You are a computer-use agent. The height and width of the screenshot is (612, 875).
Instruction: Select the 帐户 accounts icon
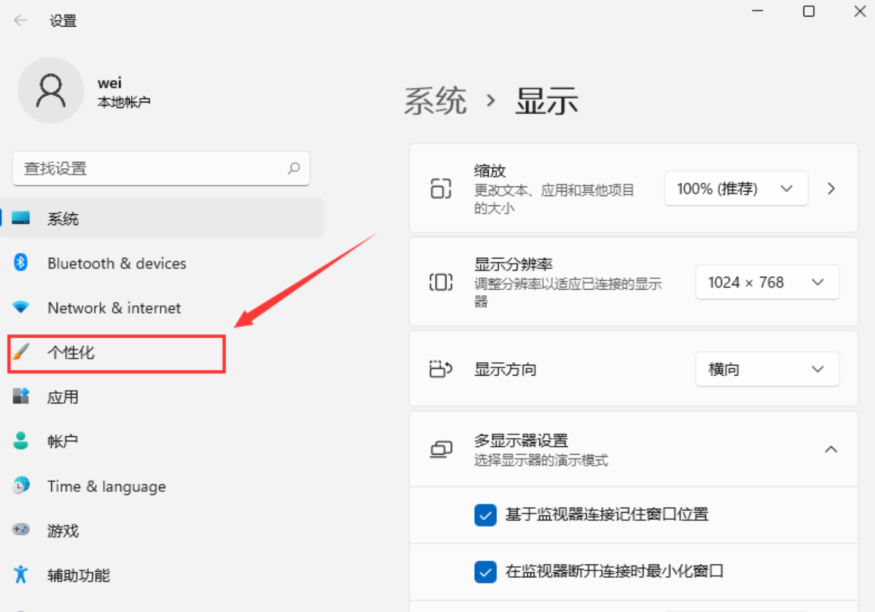click(21, 441)
